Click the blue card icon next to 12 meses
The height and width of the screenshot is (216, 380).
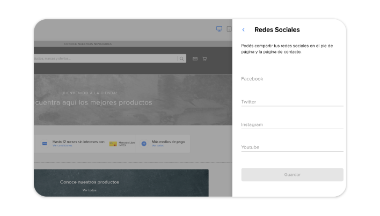tap(45, 144)
